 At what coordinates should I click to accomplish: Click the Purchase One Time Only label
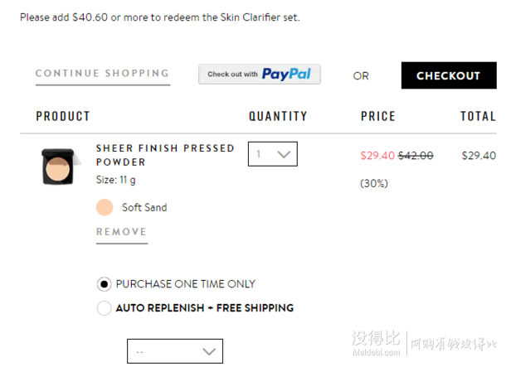pos(186,284)
